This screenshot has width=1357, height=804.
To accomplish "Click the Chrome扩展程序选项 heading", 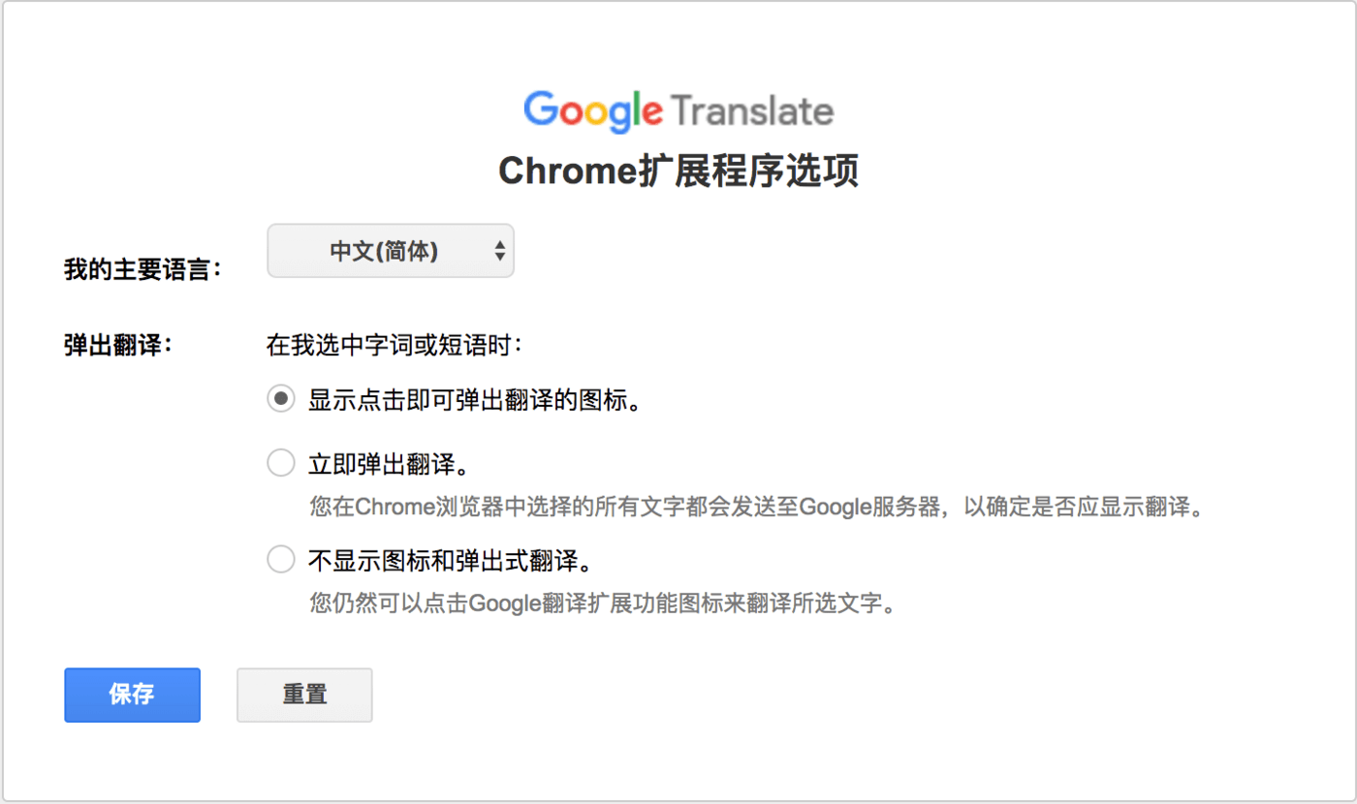I will tap(678, 171).
